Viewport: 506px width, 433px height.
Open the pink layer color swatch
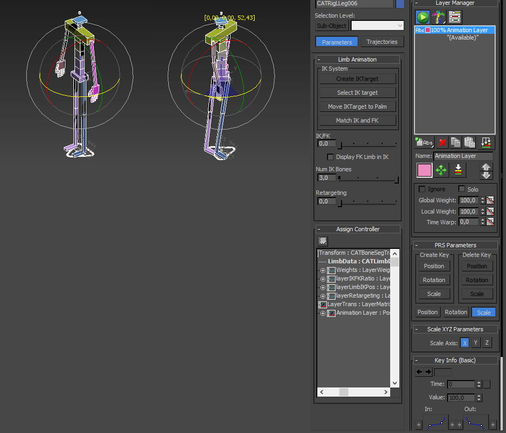pos(423,170)
